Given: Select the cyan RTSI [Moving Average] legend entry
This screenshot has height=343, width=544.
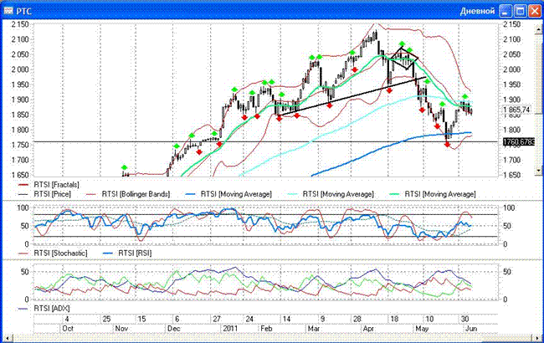Looking at the screenshot, I should 331,194.
